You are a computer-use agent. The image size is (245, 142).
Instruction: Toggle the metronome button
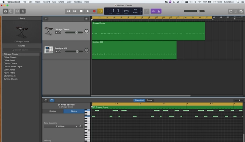(x=159, y=11)
